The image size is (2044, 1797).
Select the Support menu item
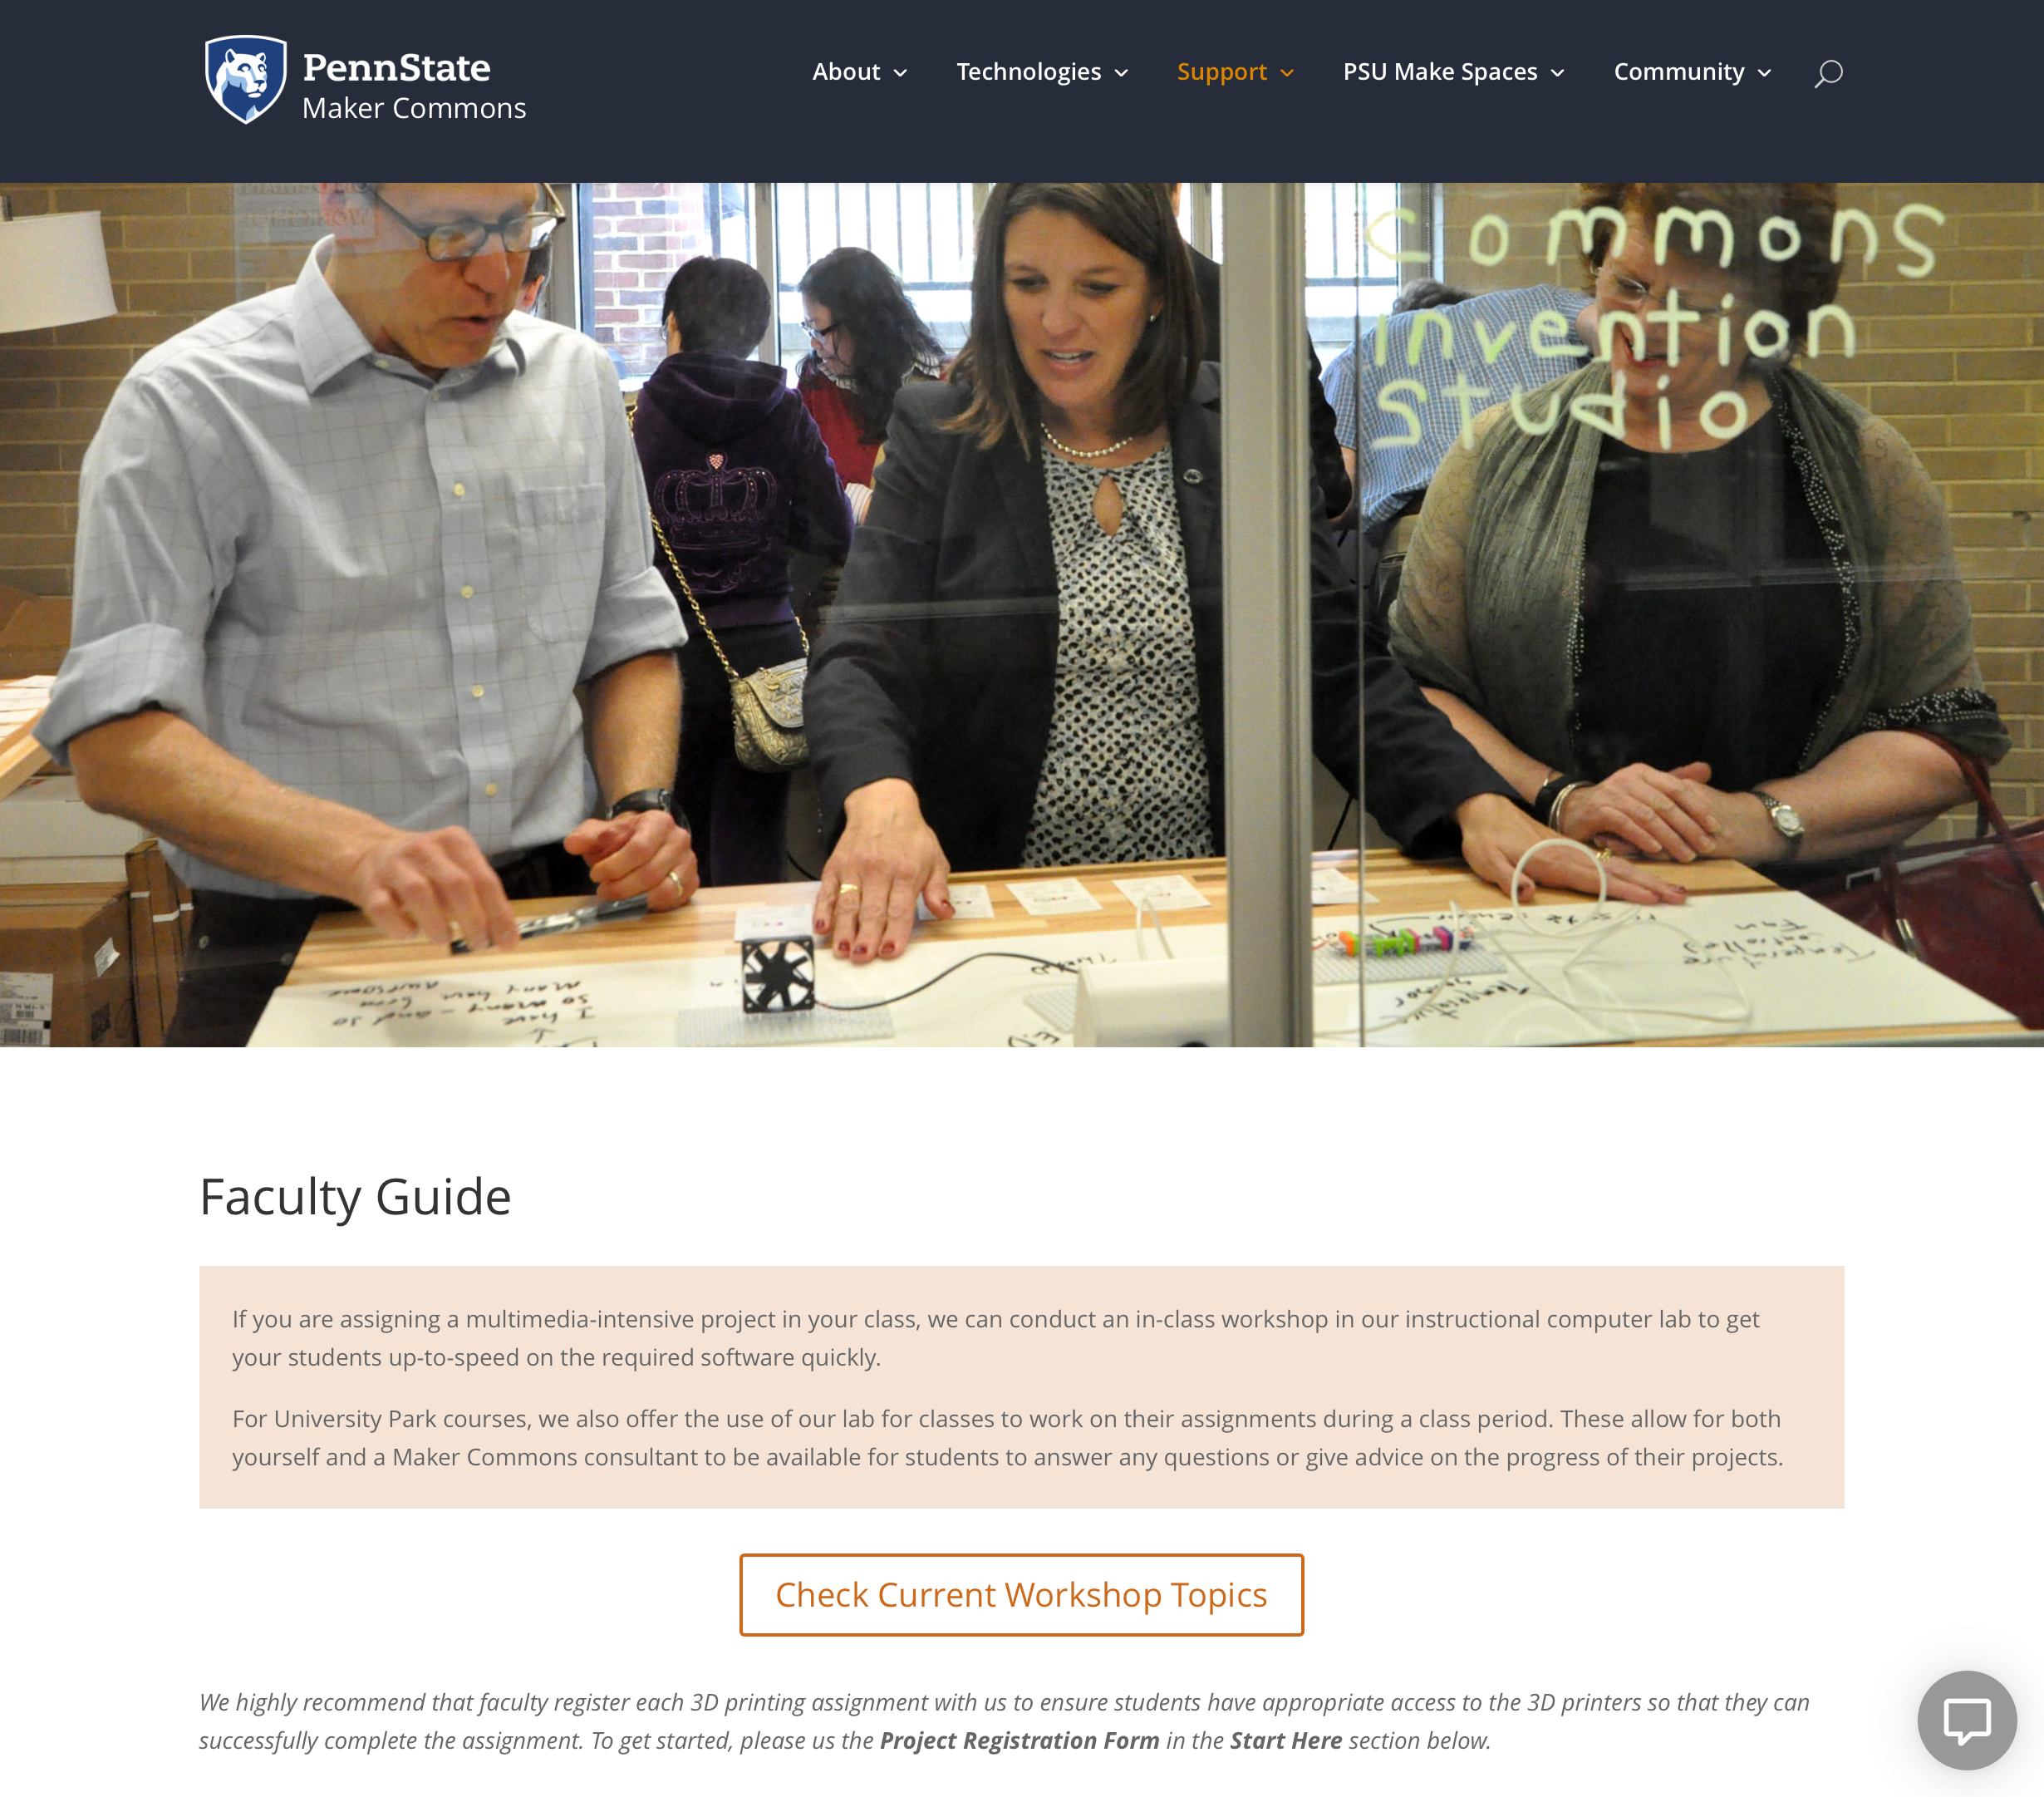[x=1221, y=72]
